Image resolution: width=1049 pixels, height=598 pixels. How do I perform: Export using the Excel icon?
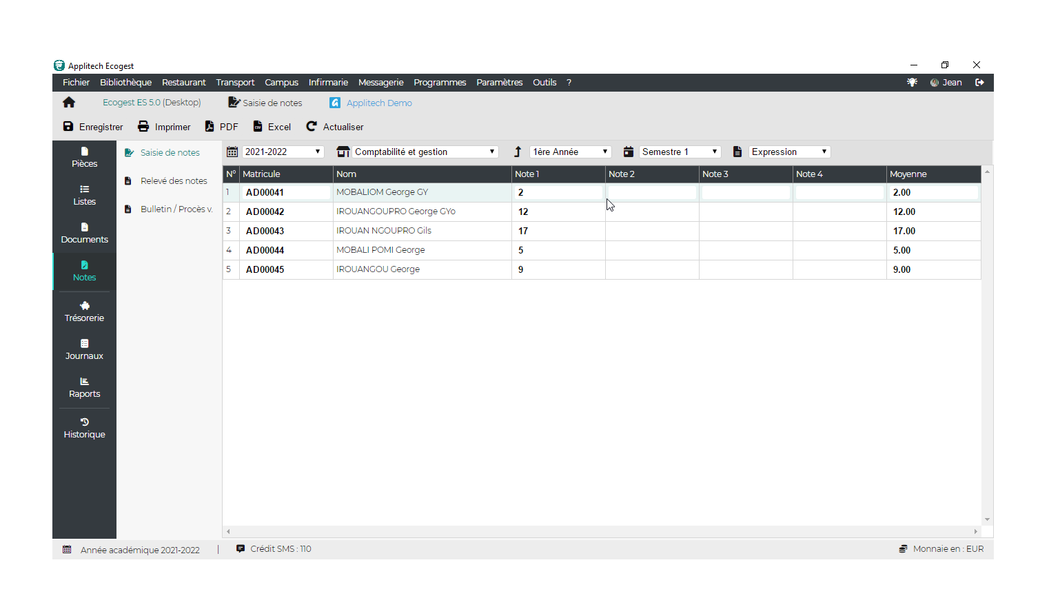258,127
